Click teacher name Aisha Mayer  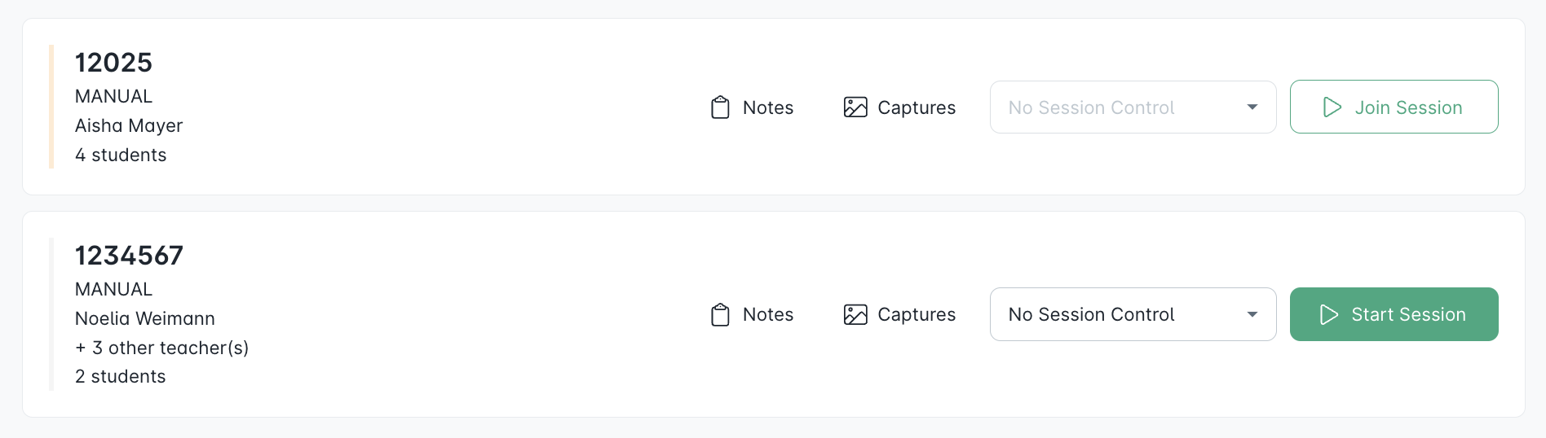point(129,125)
